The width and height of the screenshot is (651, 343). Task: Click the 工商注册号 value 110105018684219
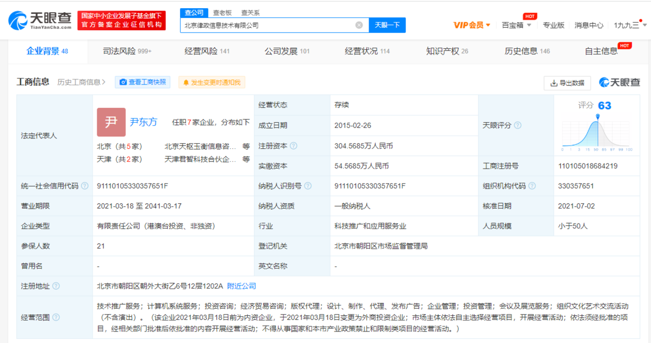click(587, 166)
